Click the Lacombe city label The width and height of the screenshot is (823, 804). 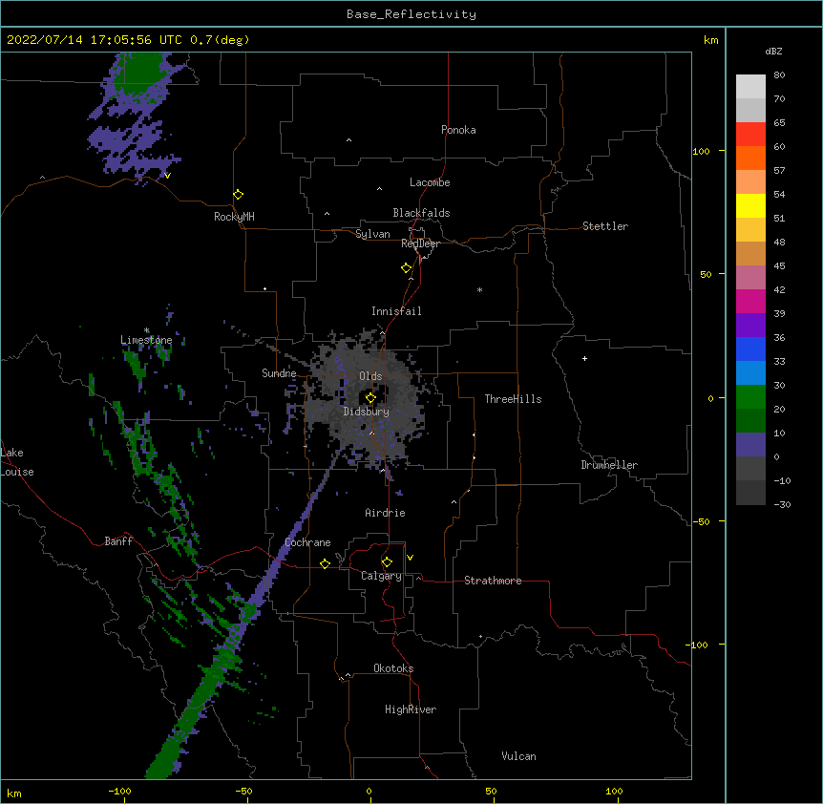pos(430,182)
